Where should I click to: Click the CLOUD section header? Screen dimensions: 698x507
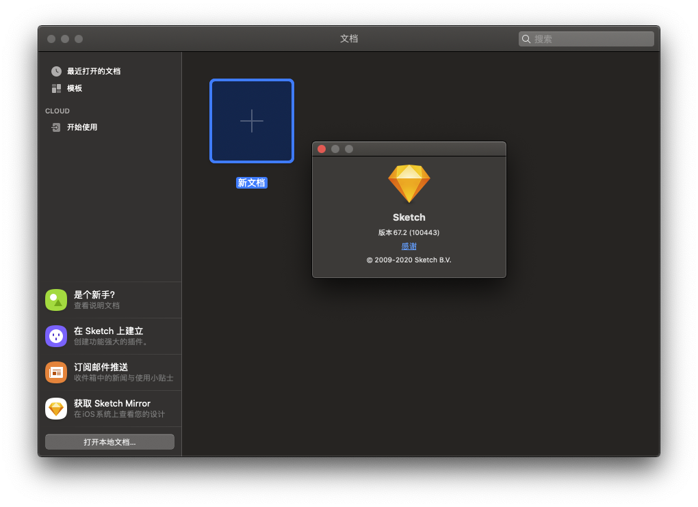click(57, 111)
